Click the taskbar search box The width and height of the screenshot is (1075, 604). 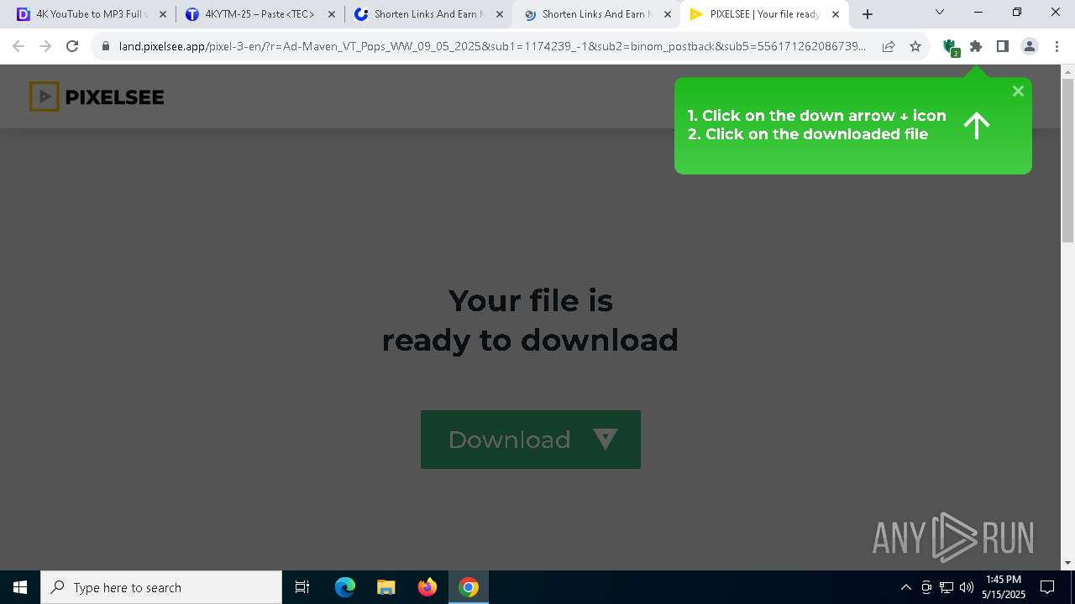click(x=161, y=587)
